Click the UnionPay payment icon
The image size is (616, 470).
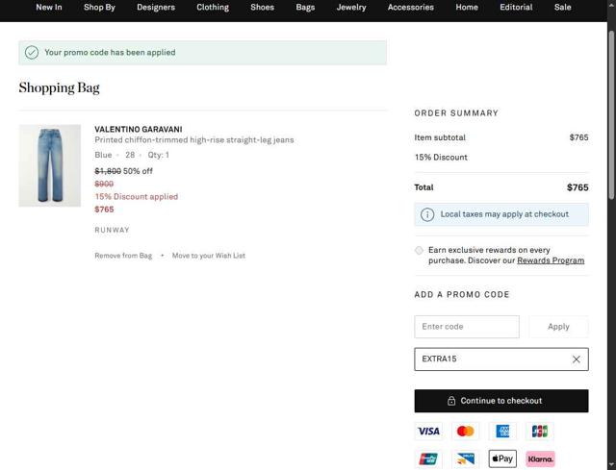click(x=428, y=459)
